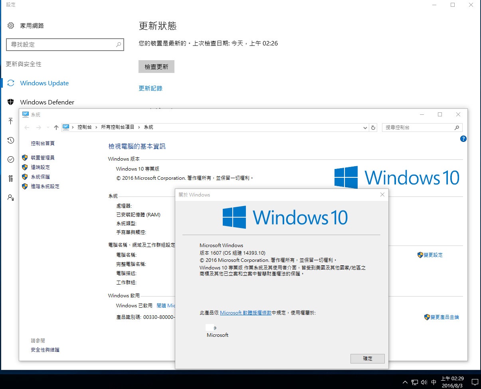This screenshot has width=481, height=389.
Task: Minimize the Settings window
Action: [x=435, y=5]
